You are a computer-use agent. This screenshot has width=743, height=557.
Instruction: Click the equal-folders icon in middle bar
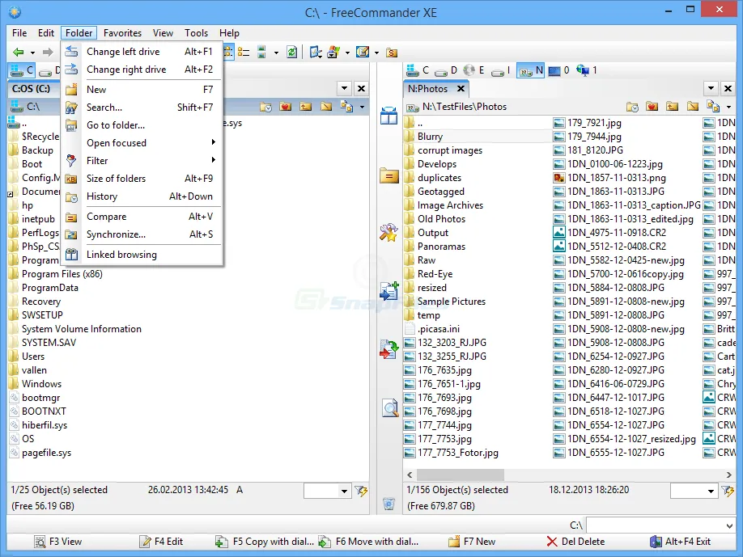pos(388,176)
